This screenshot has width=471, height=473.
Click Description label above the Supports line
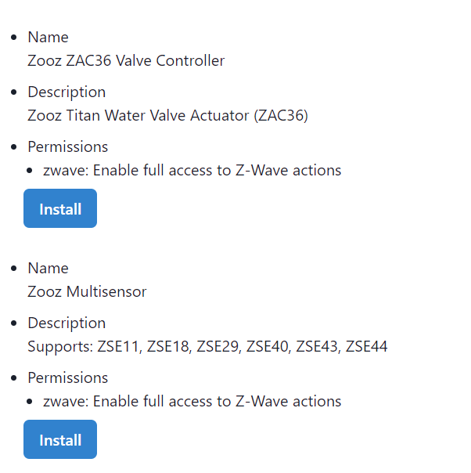click(67, 323)
